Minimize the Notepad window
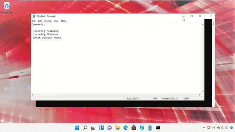 (x=184, y=16)
